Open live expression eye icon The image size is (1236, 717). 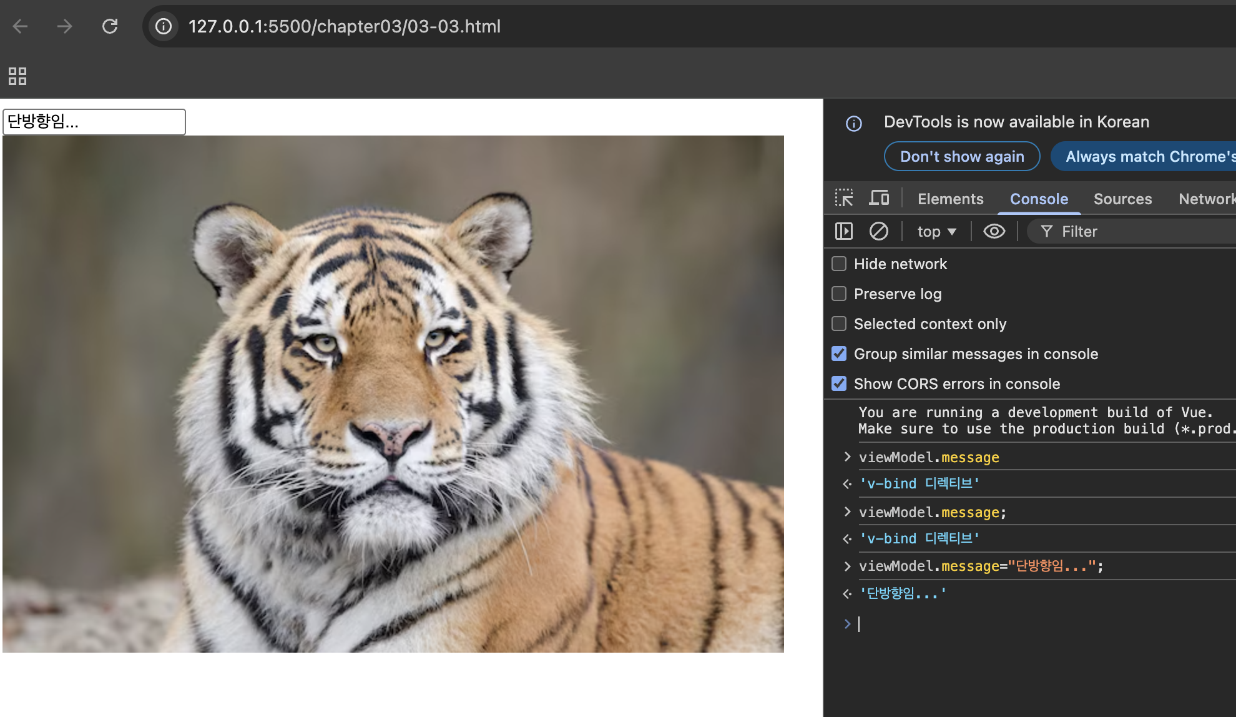click(x=994, y=231)
